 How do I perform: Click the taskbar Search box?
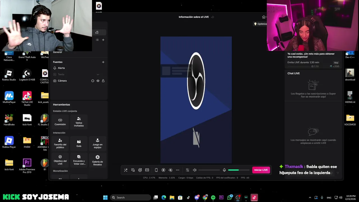(x=130, y=198)
